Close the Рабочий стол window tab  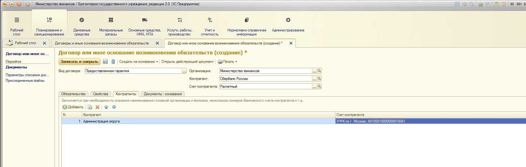(44, 43)
